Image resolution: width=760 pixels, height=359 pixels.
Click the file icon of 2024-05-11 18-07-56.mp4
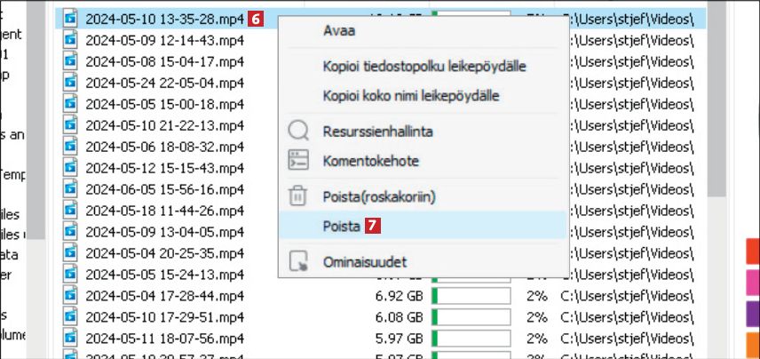71,338
